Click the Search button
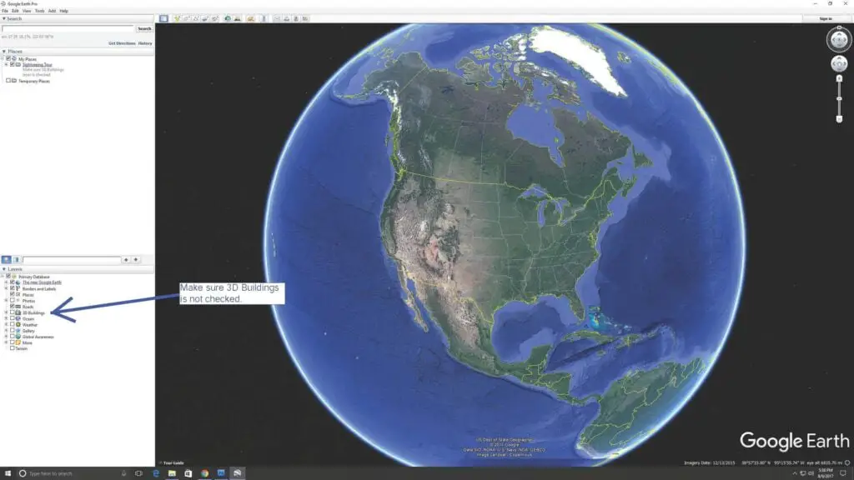The image size is (854, 480). point(144,28)
